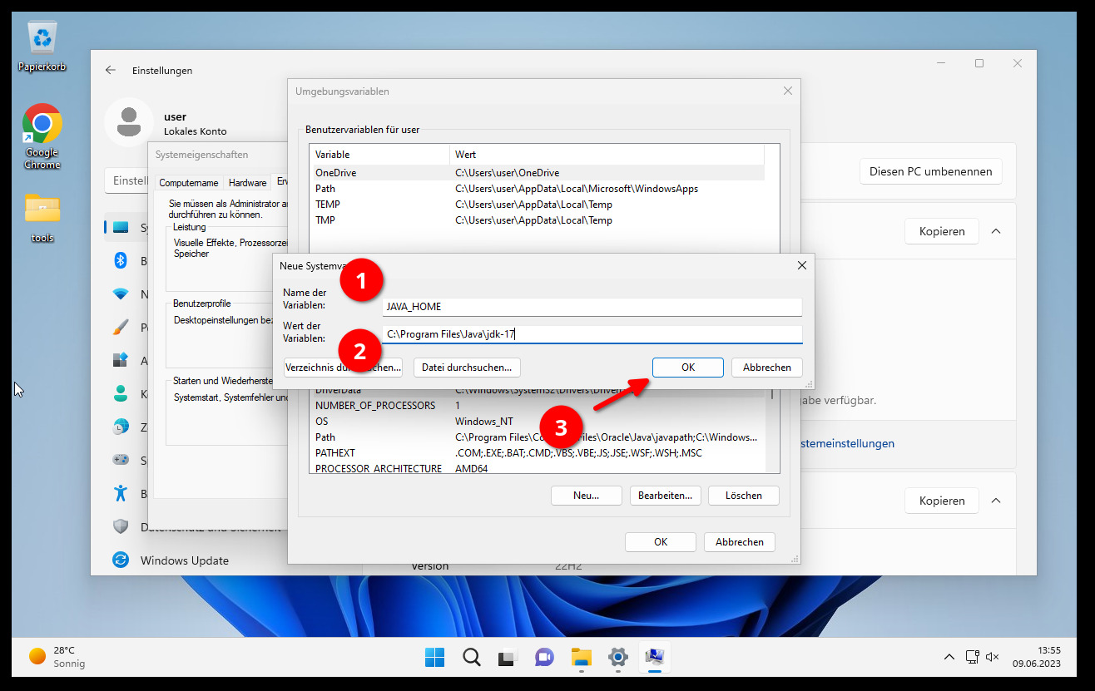Click the muted volume tray icon
This screenshot has width=1095, height=691.
[x=992, y=657]
